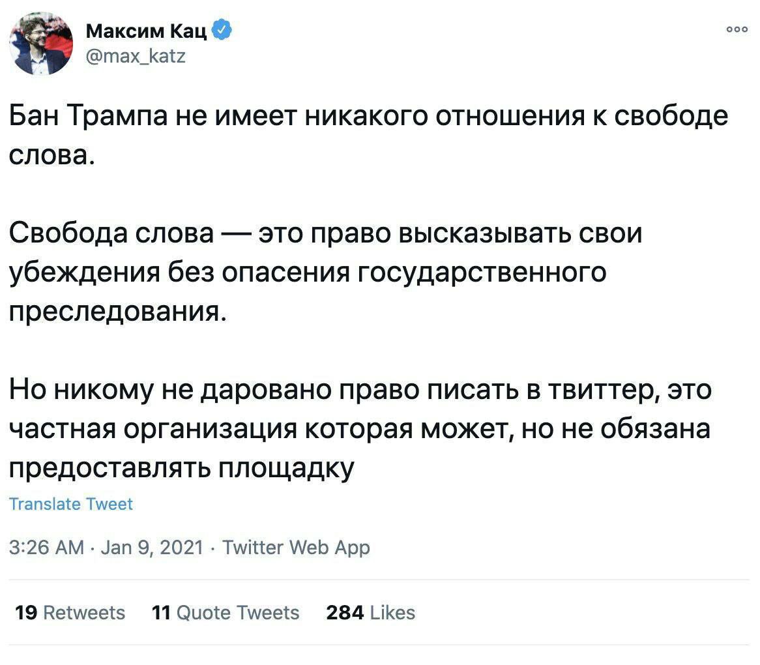Click the paragraph starting with Свобода слова

[x=326, y=272]
